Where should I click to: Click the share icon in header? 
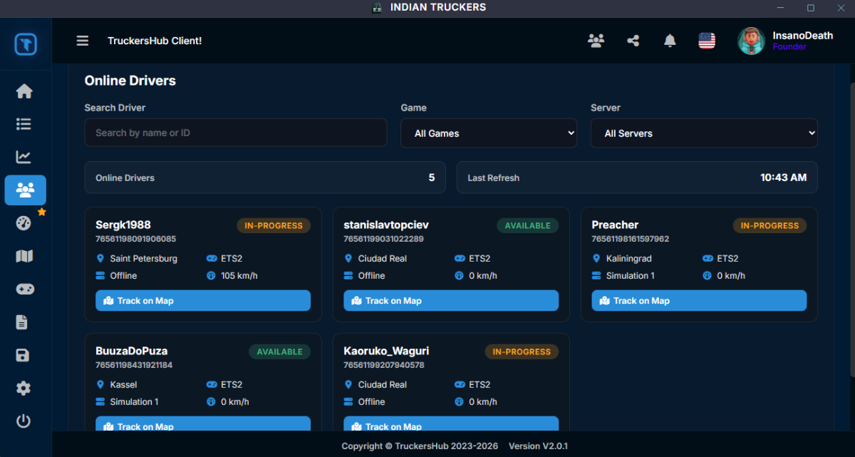[x=633, y=41]
